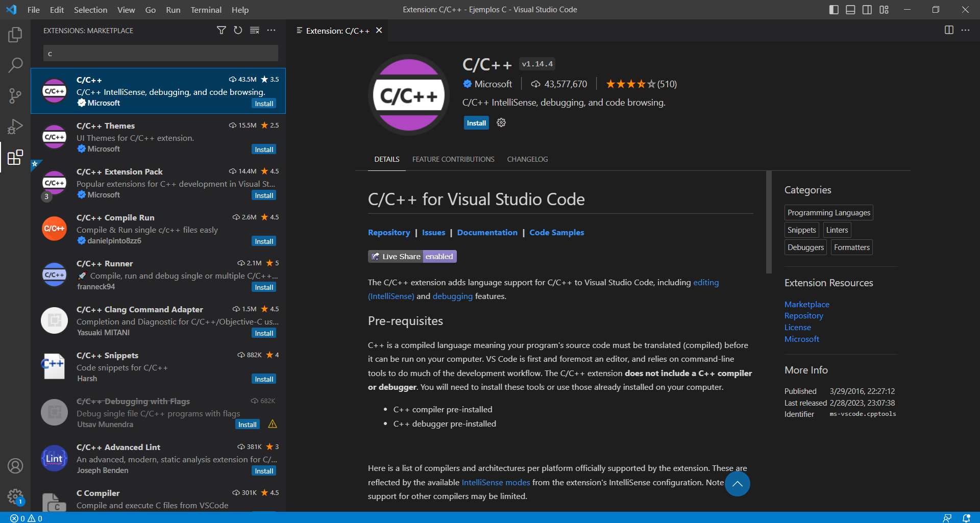Click the Extensions icon in activity bar
Screen dimensions: 980x523
(x=15, y=157)
